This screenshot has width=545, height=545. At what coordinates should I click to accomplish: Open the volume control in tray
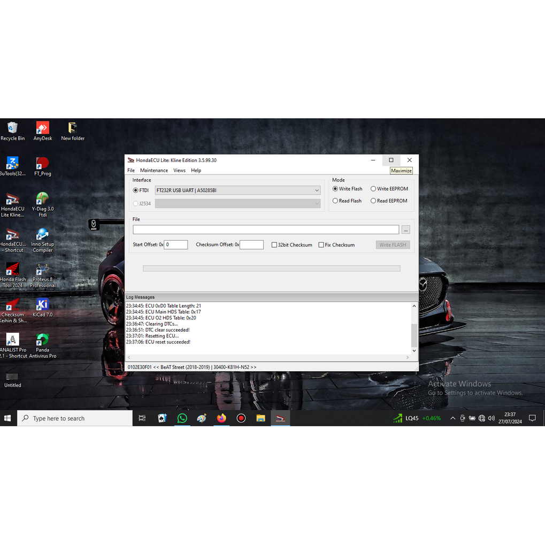pos(491,418)
